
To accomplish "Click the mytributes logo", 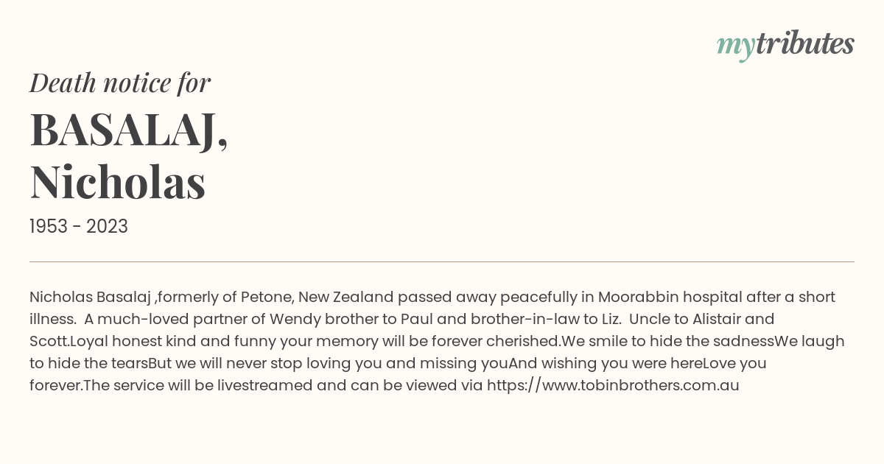I will 785,44.
